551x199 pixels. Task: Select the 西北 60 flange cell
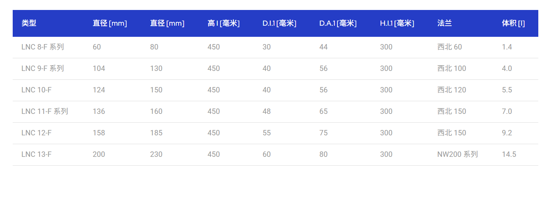tap(449, 47)
